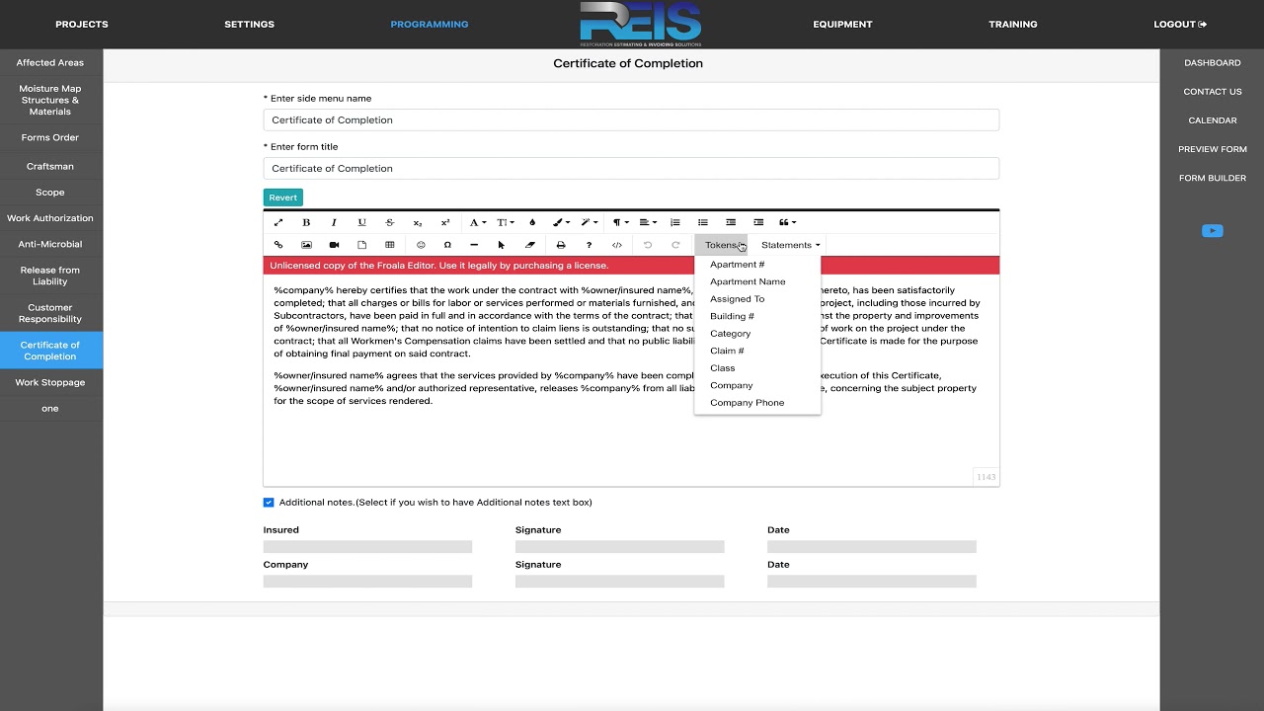Screen dimensions: 1264x711
Task: Insert unordered bullet list
Action: click(703, 222)
